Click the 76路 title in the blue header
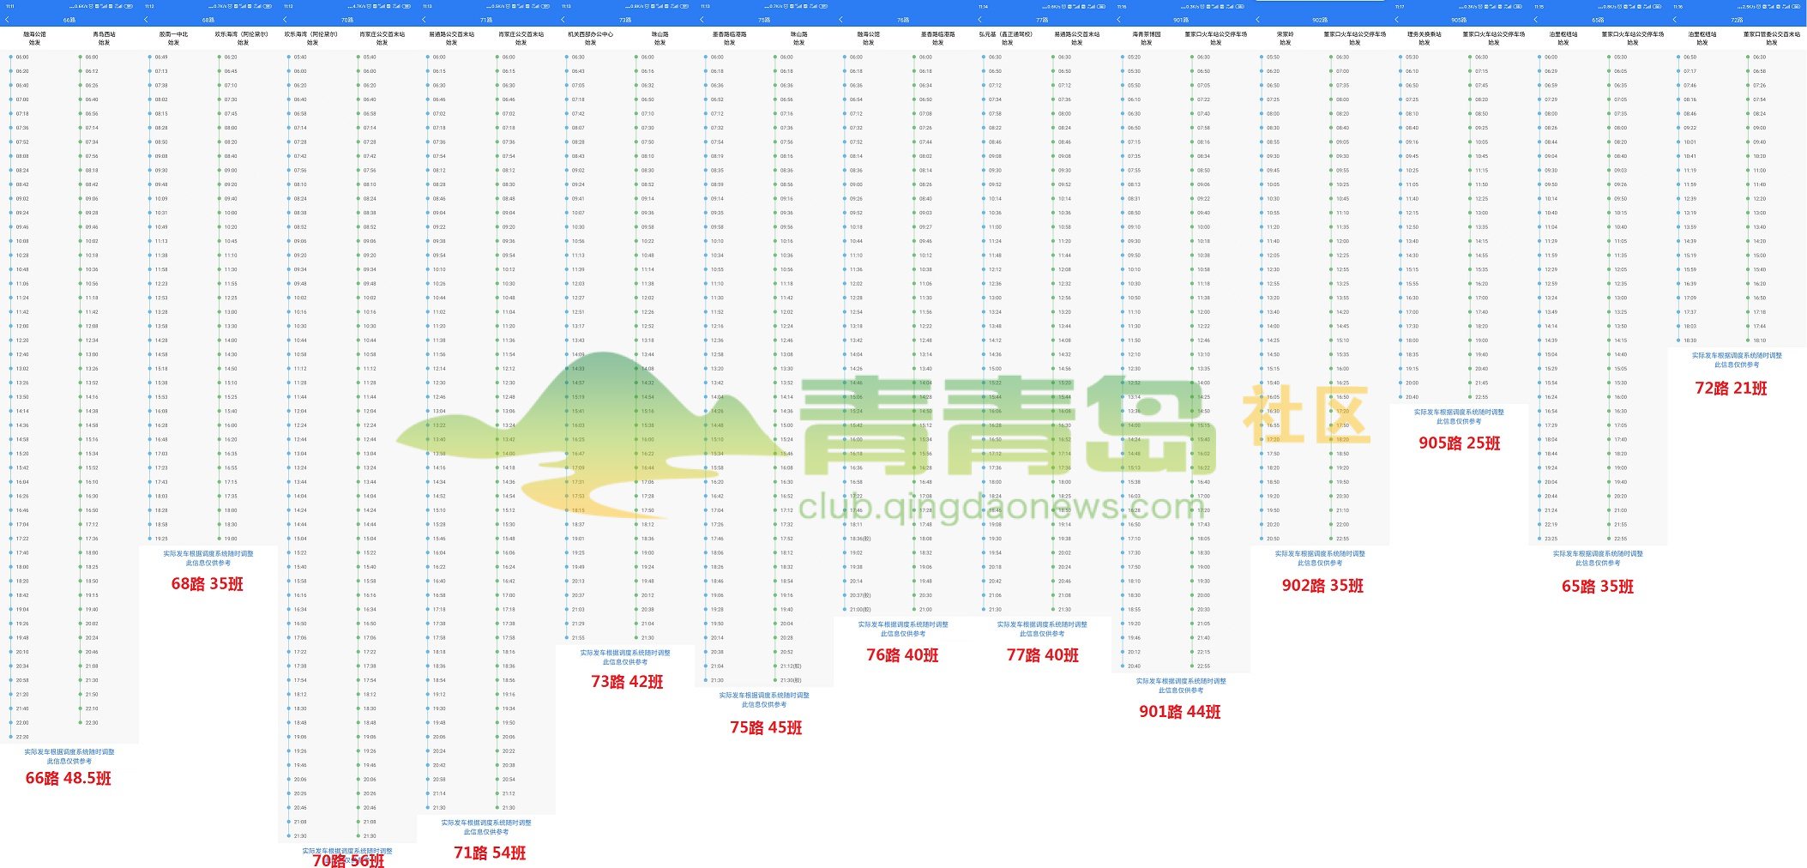The height and width of the screenshot is (868, 1807). (x=903, y=20)
